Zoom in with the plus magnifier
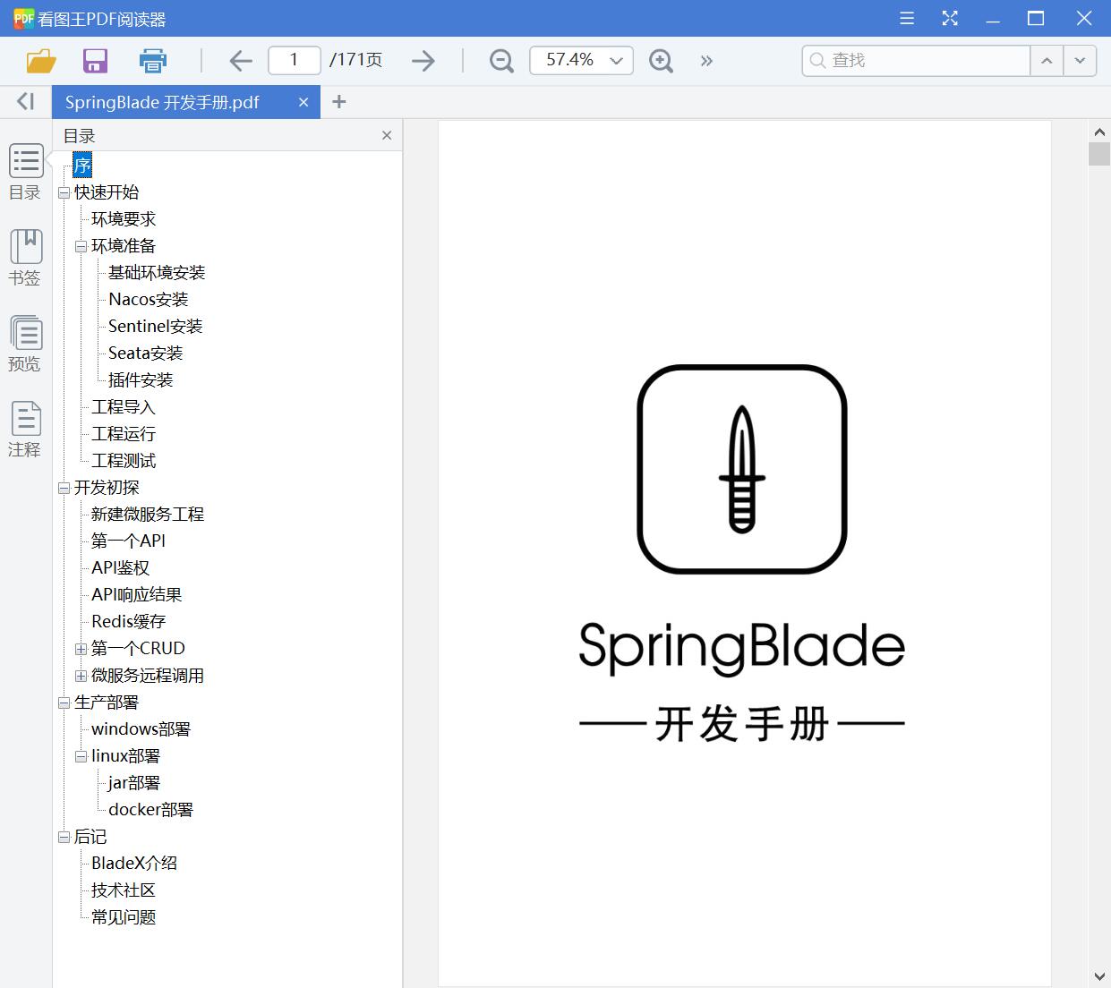Image resolution: width=1111 pixels, height=988 pixels. click(661, 61)
